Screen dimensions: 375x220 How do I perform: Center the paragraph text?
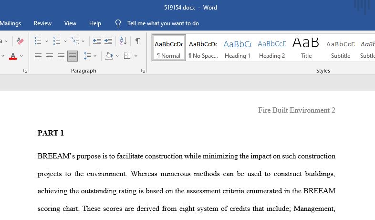point(50,56)
